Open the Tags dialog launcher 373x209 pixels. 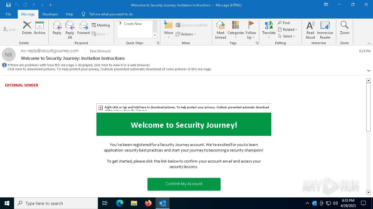(x=257, y=43)
